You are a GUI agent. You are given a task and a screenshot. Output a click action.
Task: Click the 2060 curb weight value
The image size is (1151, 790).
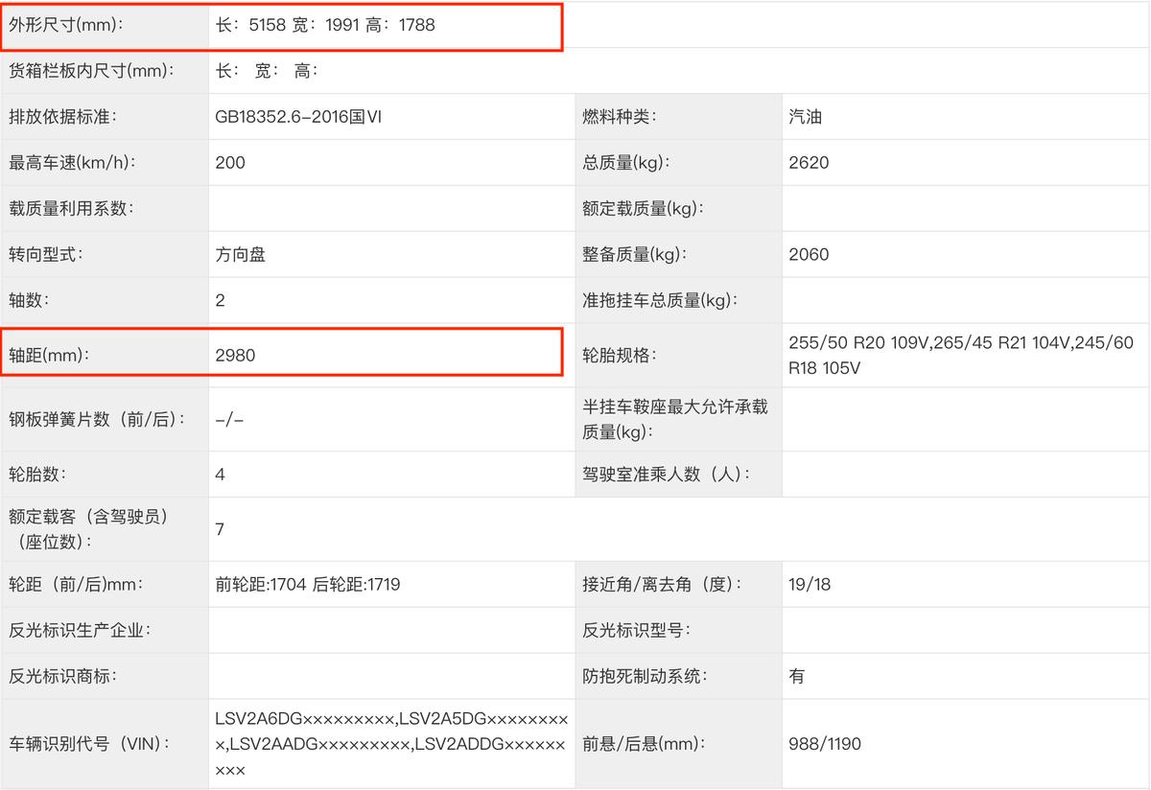click(809, 255)
